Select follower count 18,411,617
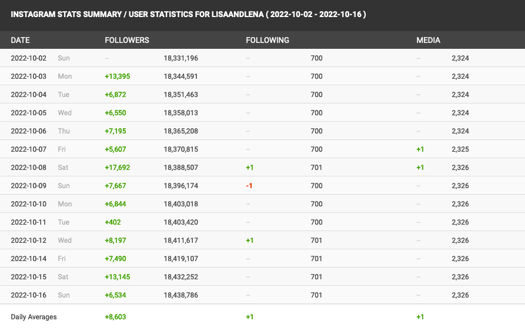The height and width of the screenshot is (334, 525). [181, 240]
